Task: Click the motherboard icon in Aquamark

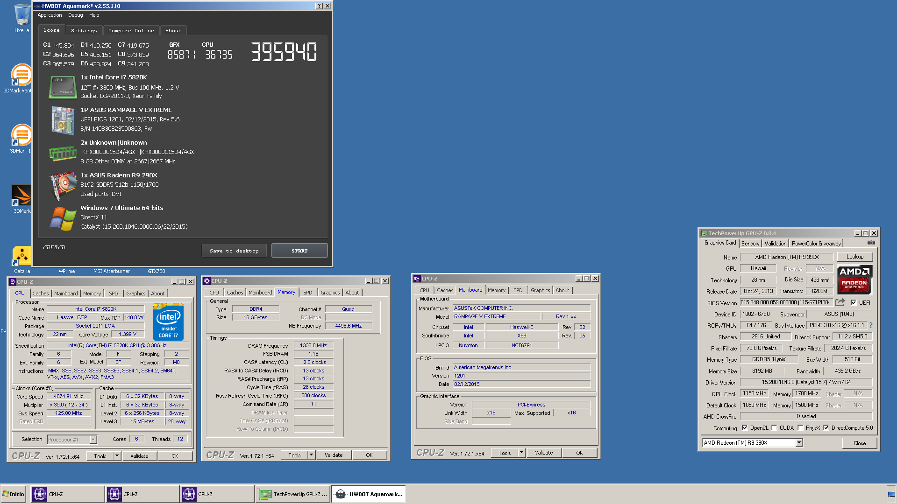Action: pos(63,120)
